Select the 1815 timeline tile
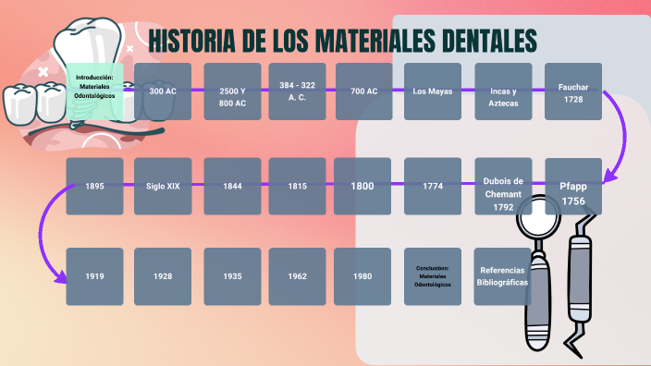 (x=297, y=187)
